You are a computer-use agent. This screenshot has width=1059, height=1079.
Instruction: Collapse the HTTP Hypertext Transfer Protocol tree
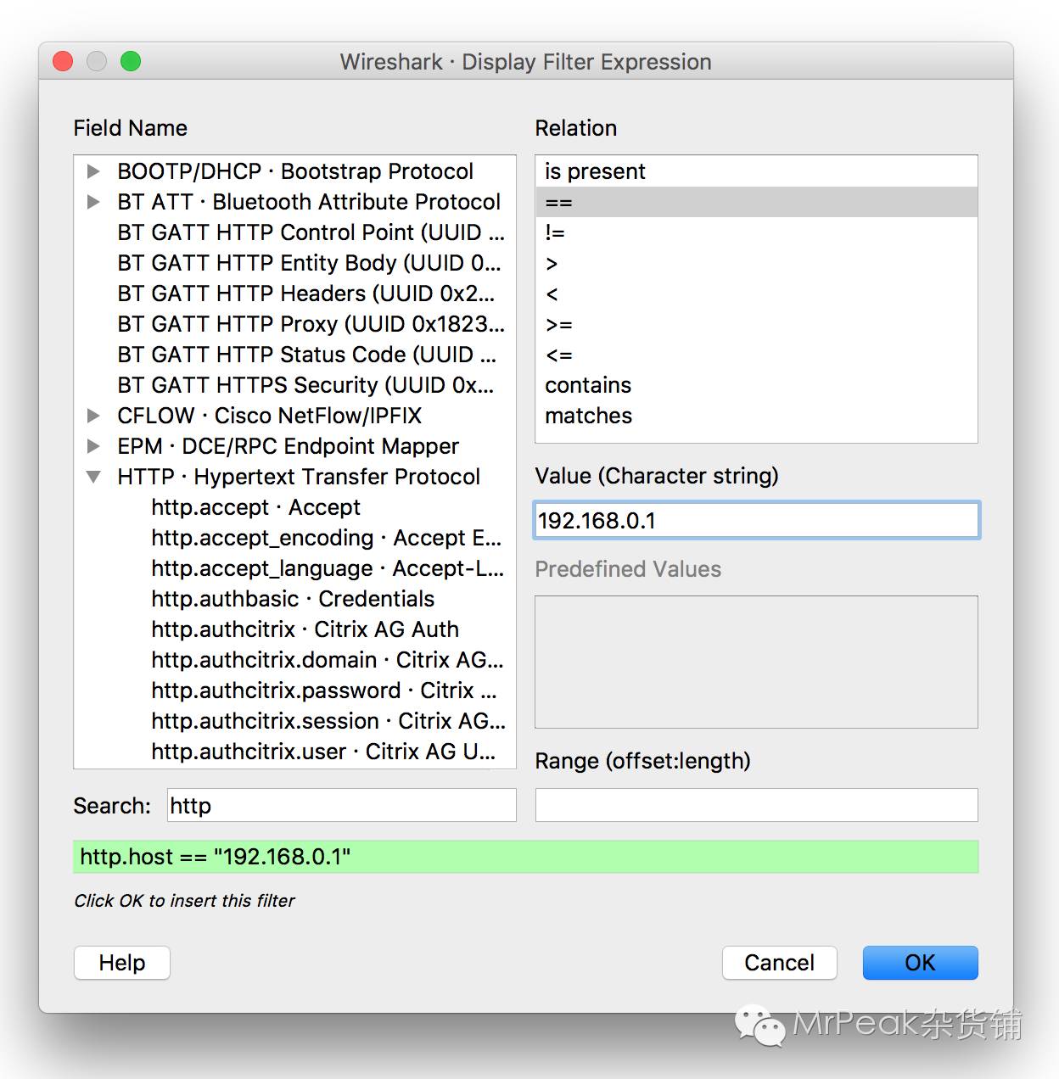point(93,477)
